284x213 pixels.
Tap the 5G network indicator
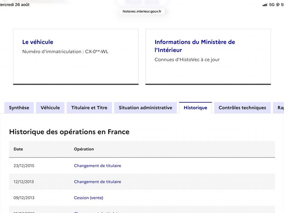272,5
